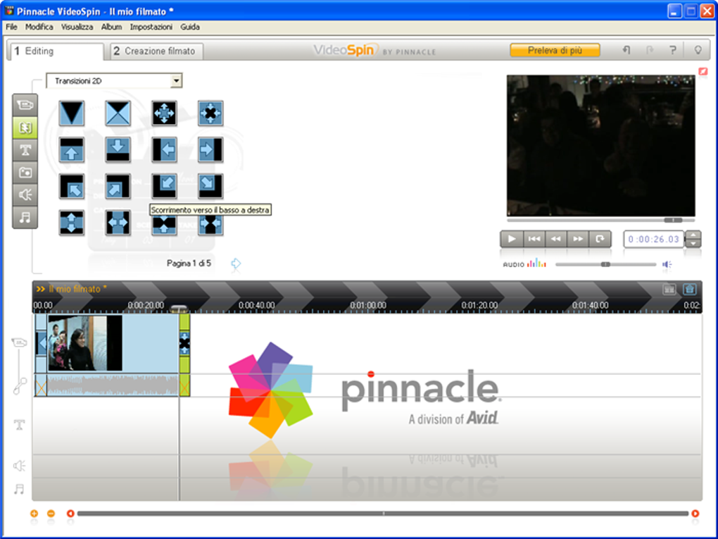Select the scroll-left arrow transition
This screenshot has width=718, height=539.
click(x=164, y=149)
